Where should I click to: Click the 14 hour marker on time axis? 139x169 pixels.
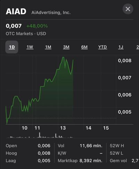89,128
